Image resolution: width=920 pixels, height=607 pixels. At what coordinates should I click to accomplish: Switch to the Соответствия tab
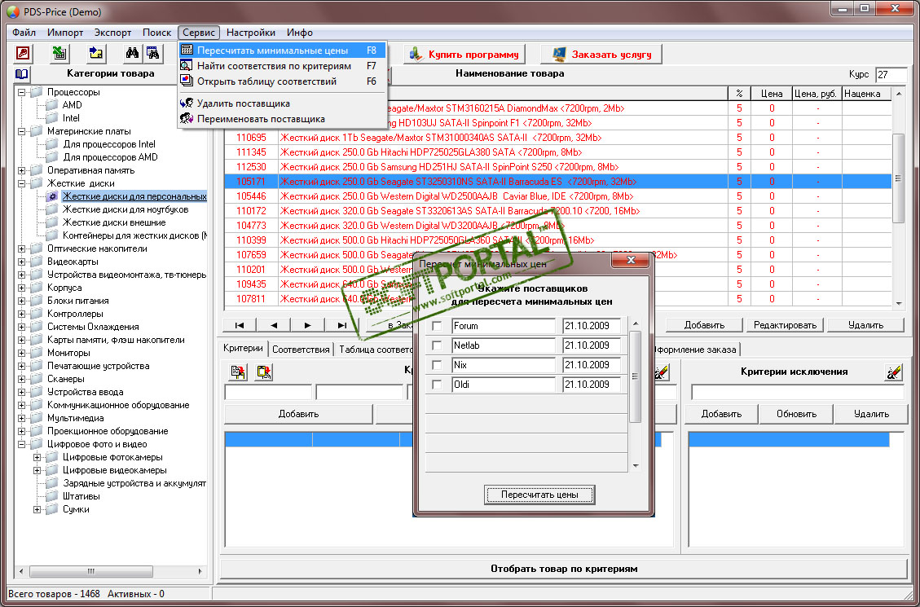[x=301, y=350]
